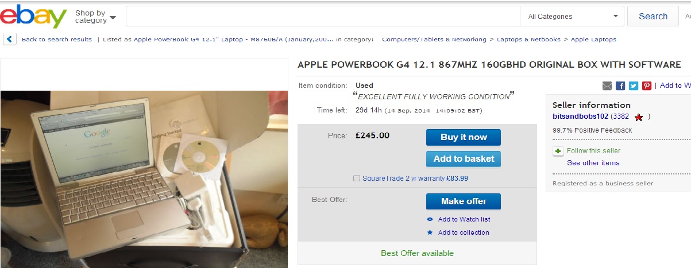691x268 pixels.
Task: Click the search text input field
Action: 323,17
